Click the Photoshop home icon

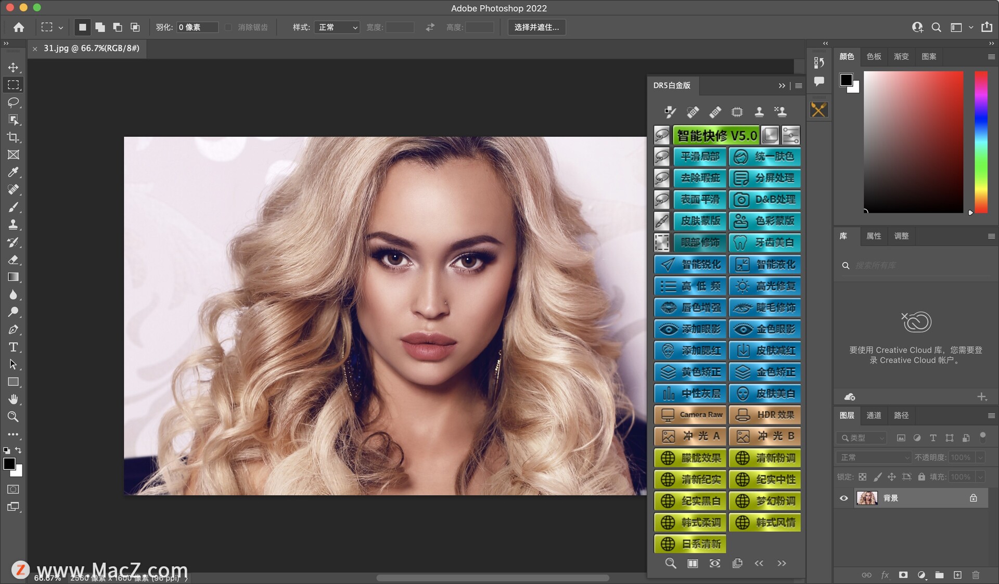(x=19, y=27)
